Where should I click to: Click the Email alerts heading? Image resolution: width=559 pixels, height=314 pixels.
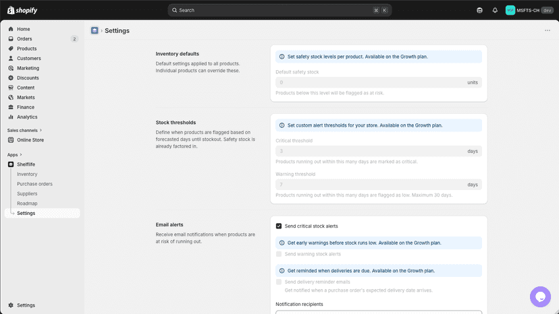pos(169,224)
